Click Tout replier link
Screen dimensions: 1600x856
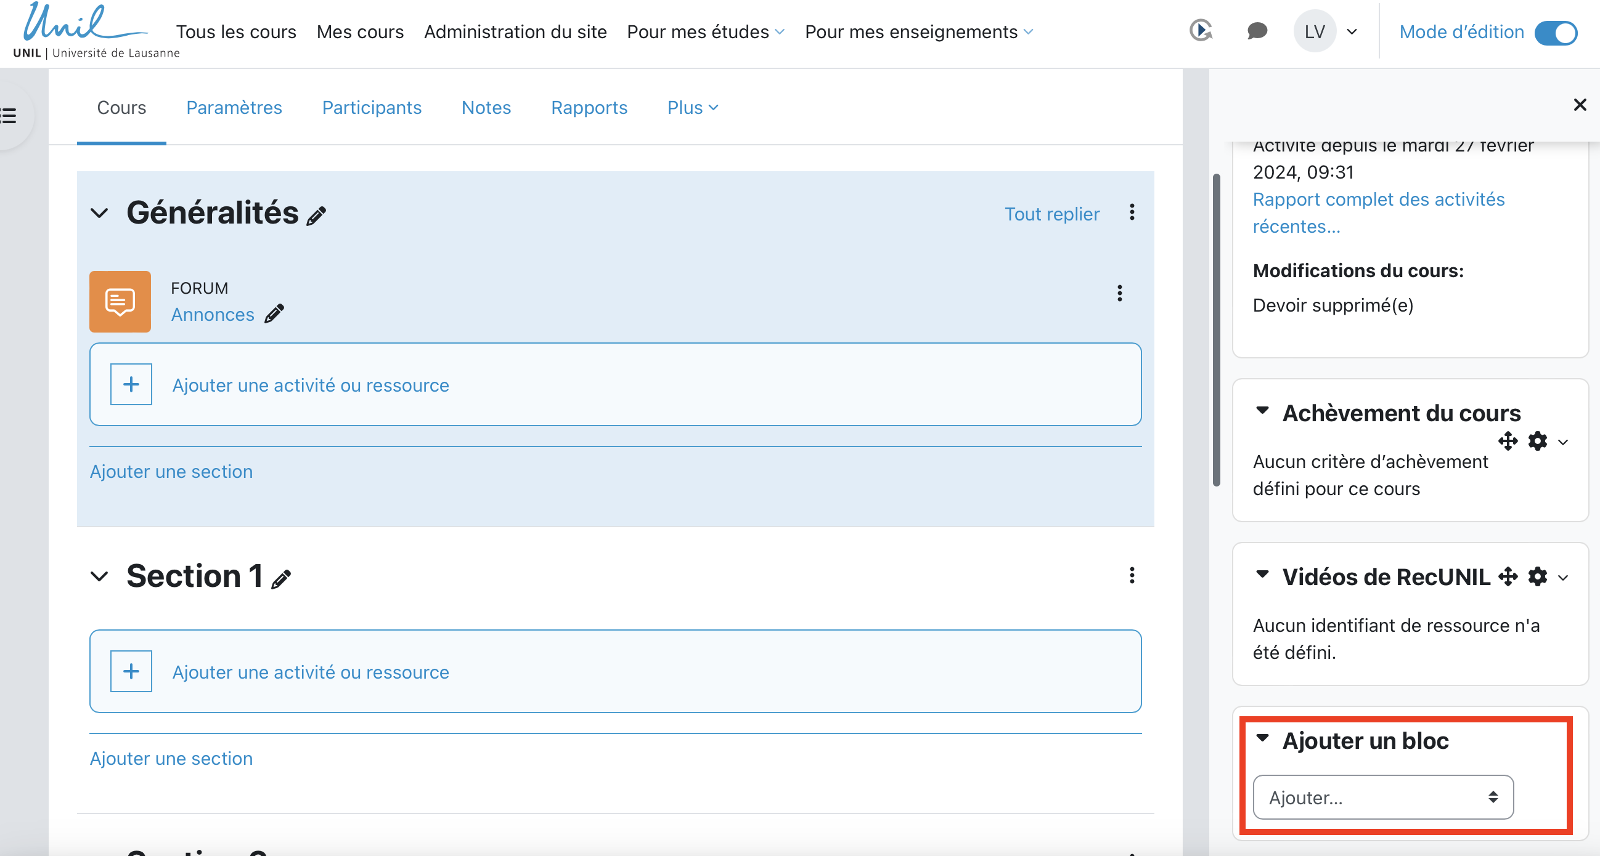1051,214
